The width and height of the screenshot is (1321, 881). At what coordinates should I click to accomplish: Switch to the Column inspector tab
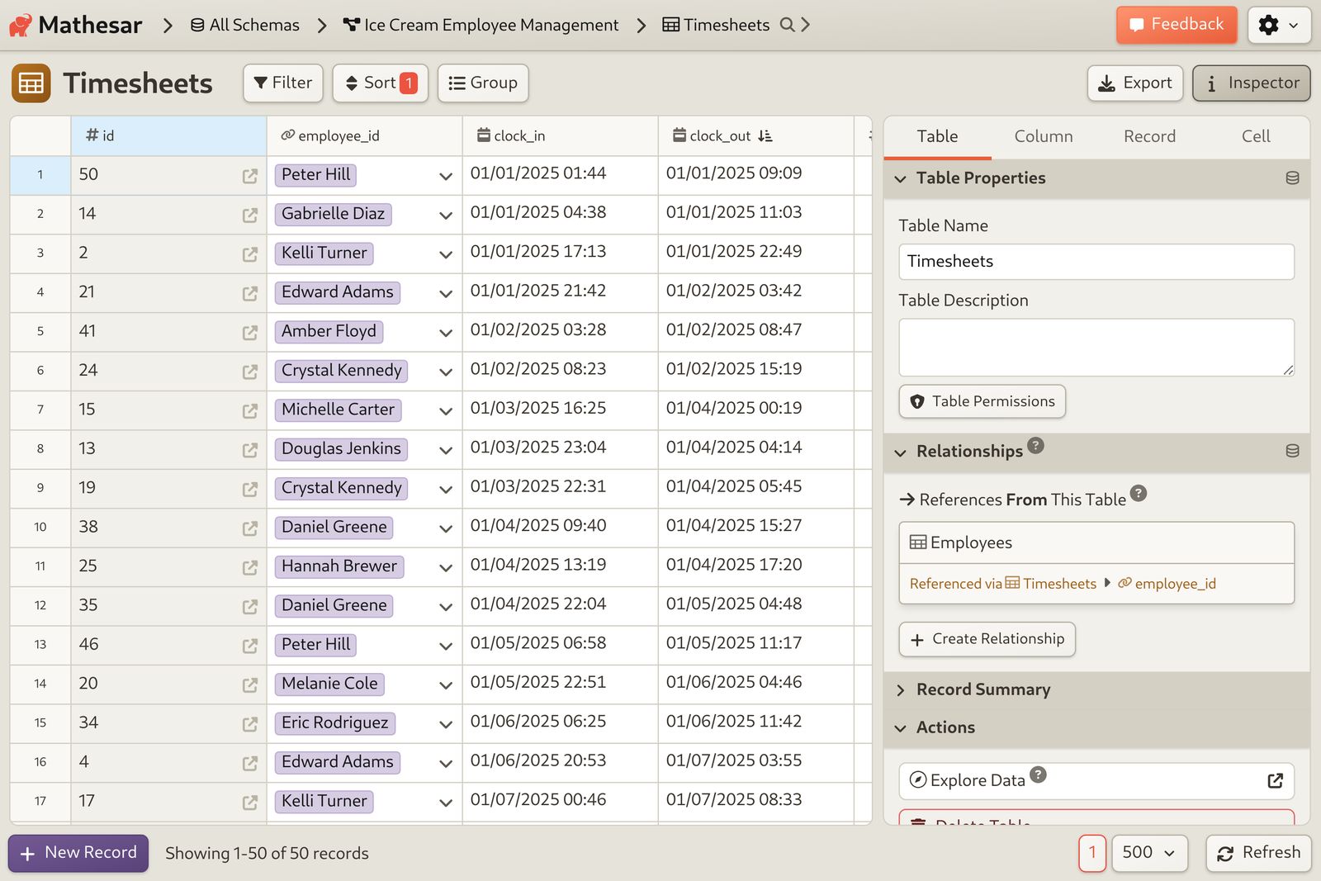coord(1044,137)
